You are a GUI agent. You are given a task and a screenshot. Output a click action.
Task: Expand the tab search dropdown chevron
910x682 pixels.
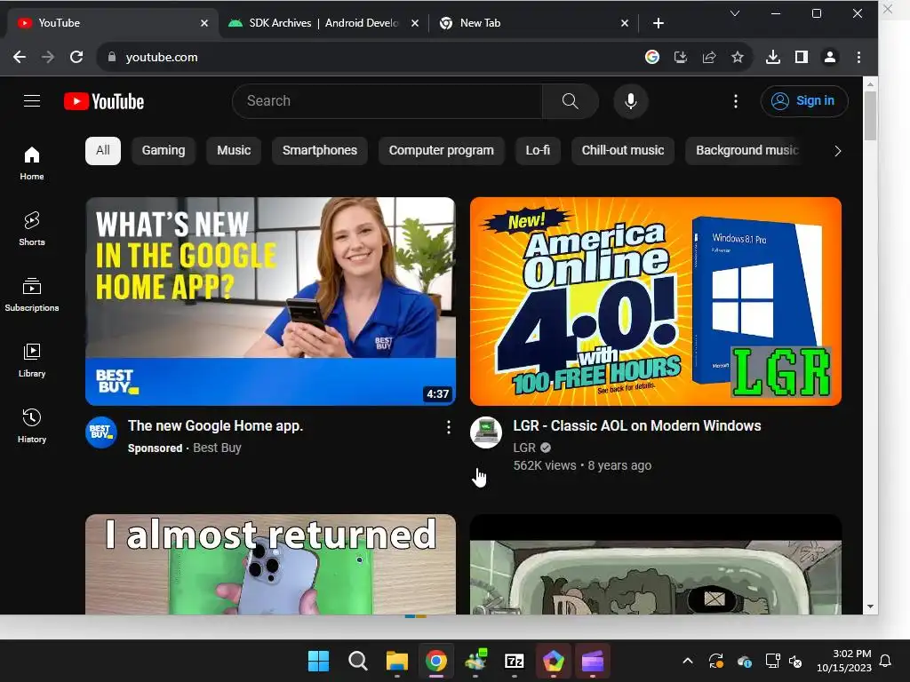(x=735, y=13)
